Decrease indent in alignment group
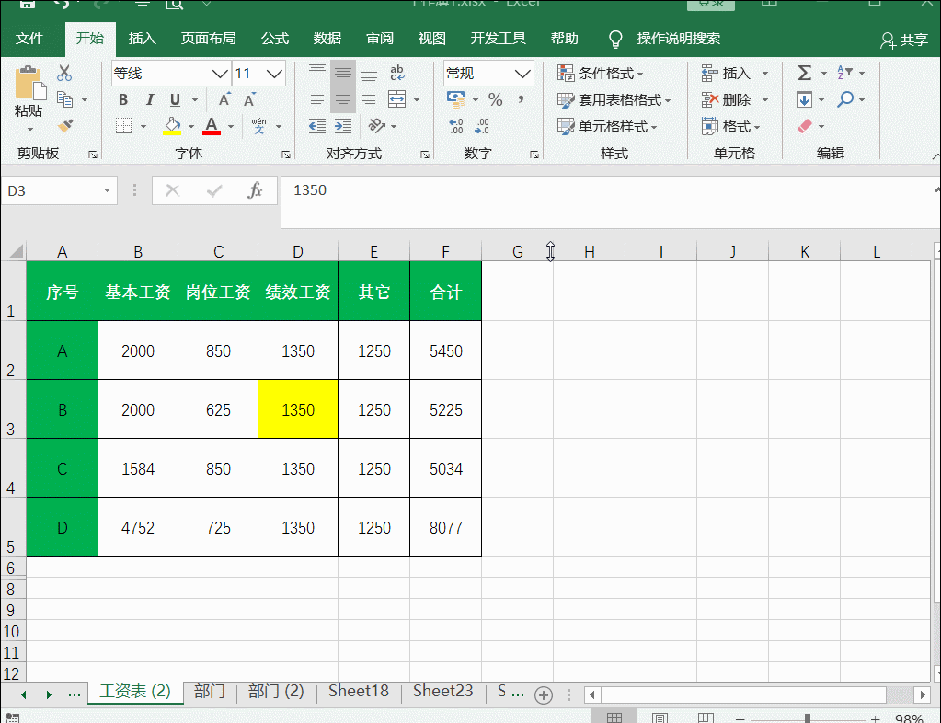This screenshot has width=941, height=723. point(316,126)
